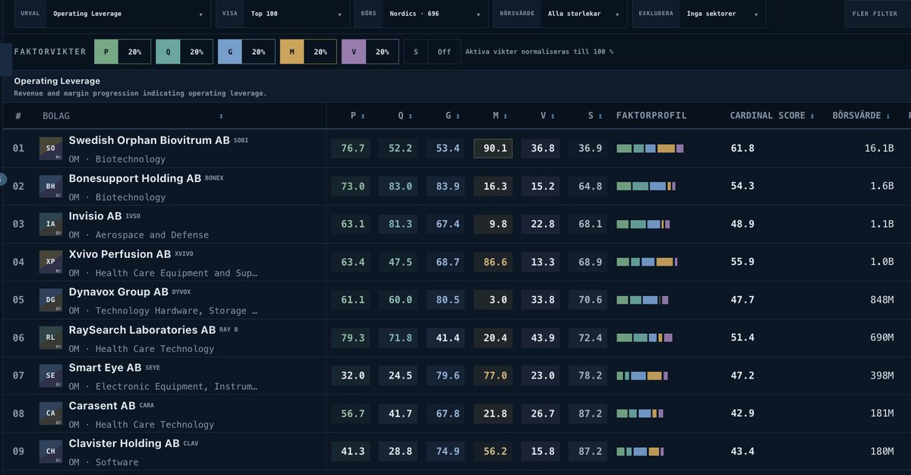Click the G score 80.5 for Dynavox

[446, 300]
